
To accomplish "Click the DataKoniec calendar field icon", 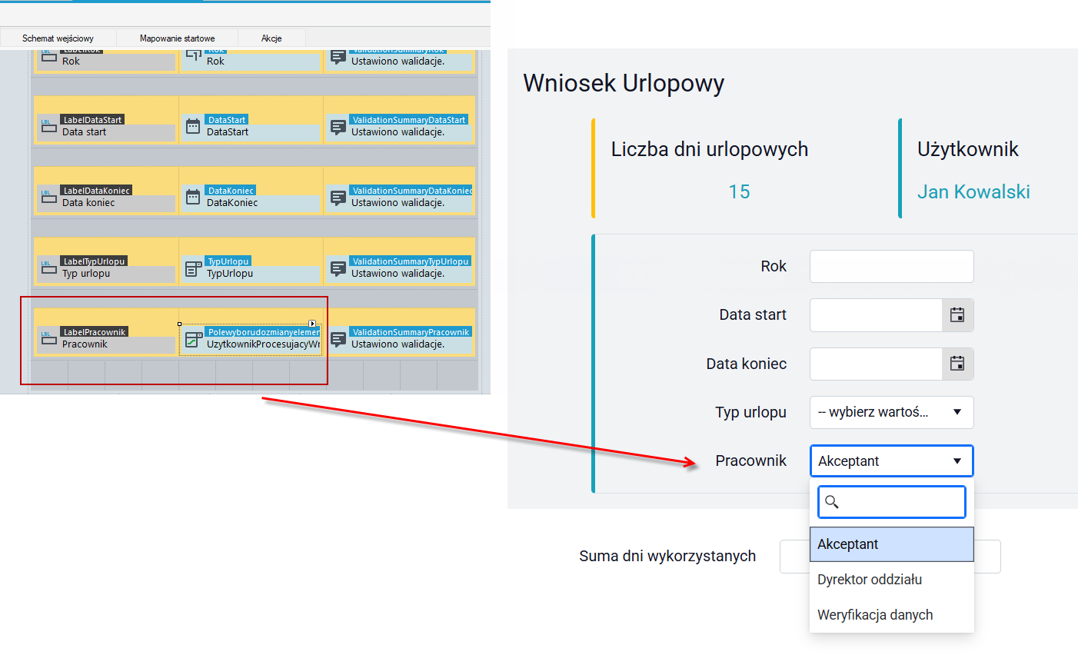I will click(193, 198).
